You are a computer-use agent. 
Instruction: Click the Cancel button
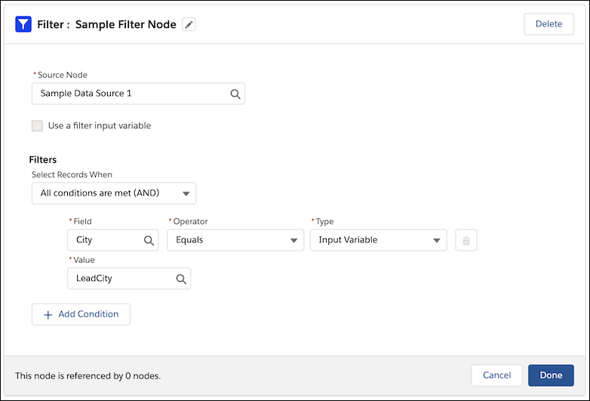coord(496,375)
